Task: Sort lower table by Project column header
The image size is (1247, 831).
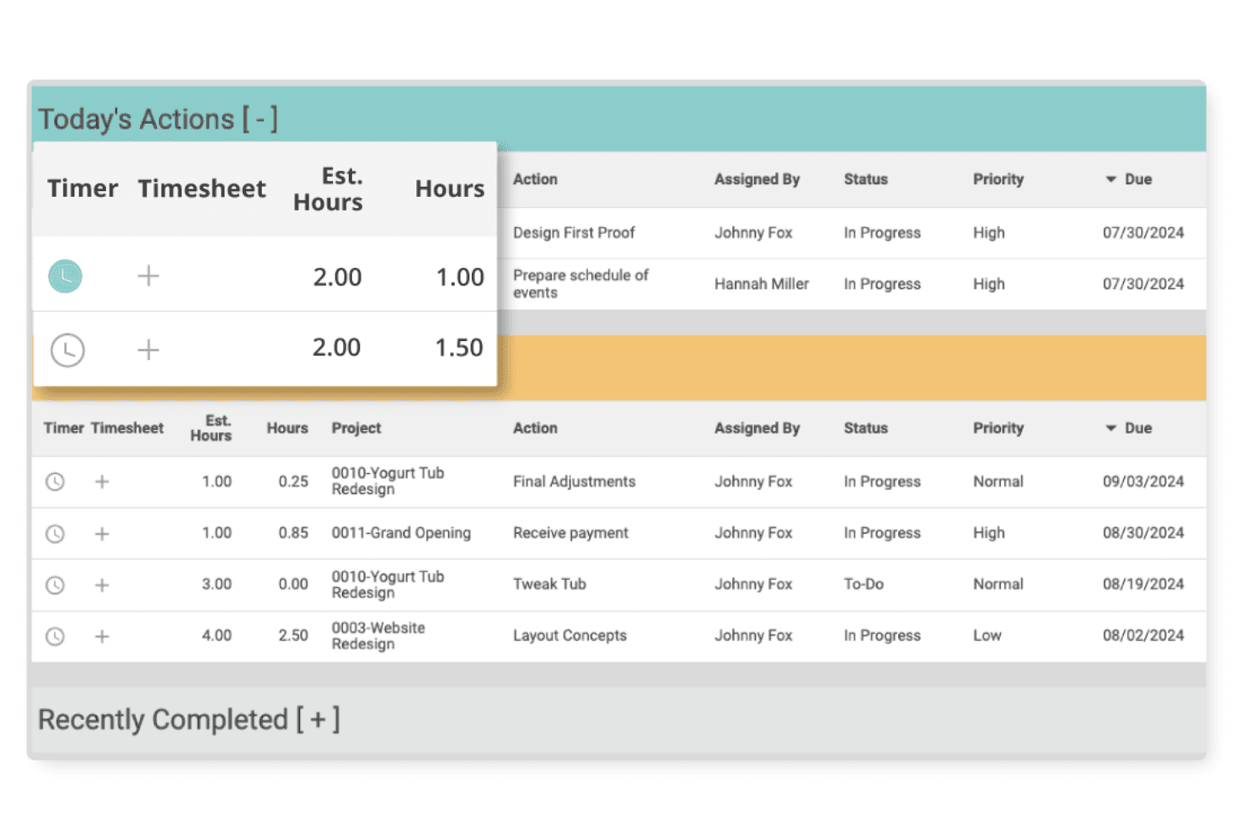Action: tap(356, 429)
